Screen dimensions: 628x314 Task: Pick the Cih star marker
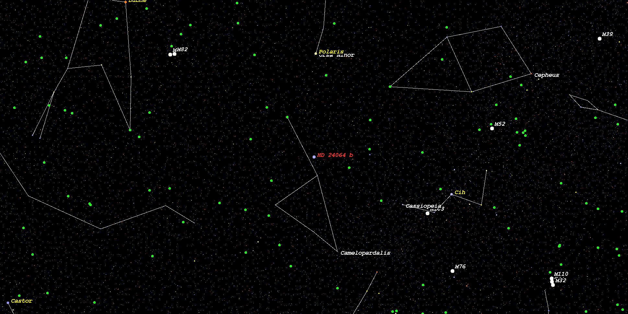(x=451, y=194)
